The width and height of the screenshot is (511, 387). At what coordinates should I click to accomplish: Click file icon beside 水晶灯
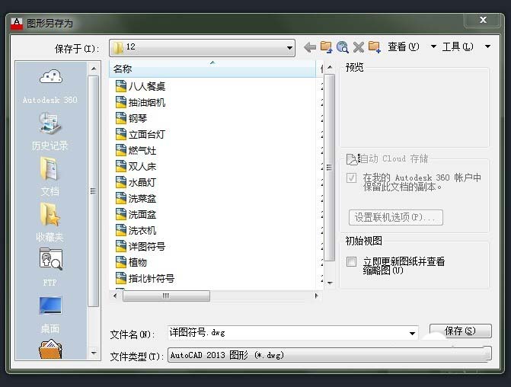pos(121,182)
